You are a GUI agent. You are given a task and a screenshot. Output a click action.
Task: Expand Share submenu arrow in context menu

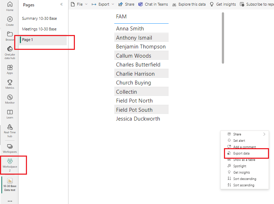click(264, 134)
